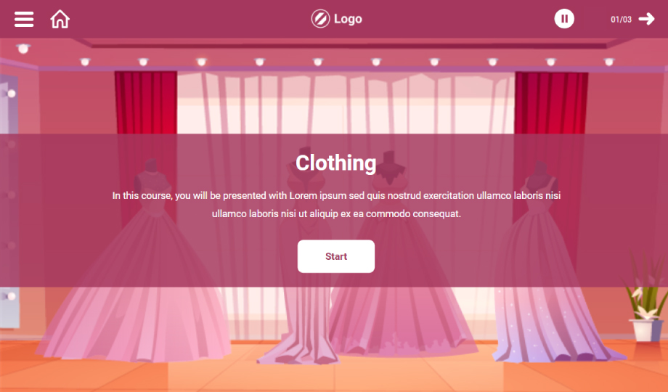Select the Logo text in header
Viewport: 668px width, 392px height.
click(348, 19)
